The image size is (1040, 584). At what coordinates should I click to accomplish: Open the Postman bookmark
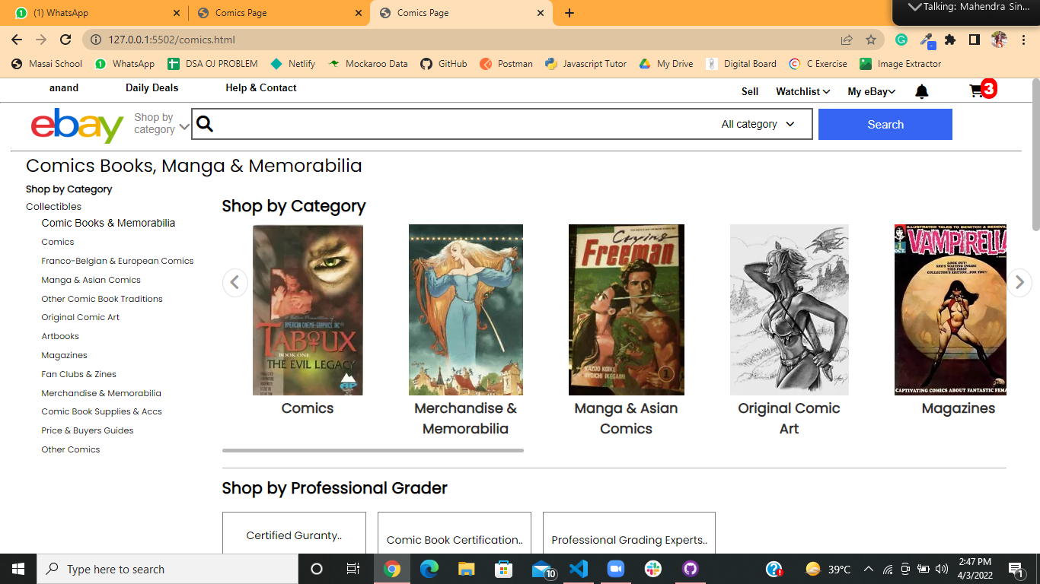[x=506, y=64]
